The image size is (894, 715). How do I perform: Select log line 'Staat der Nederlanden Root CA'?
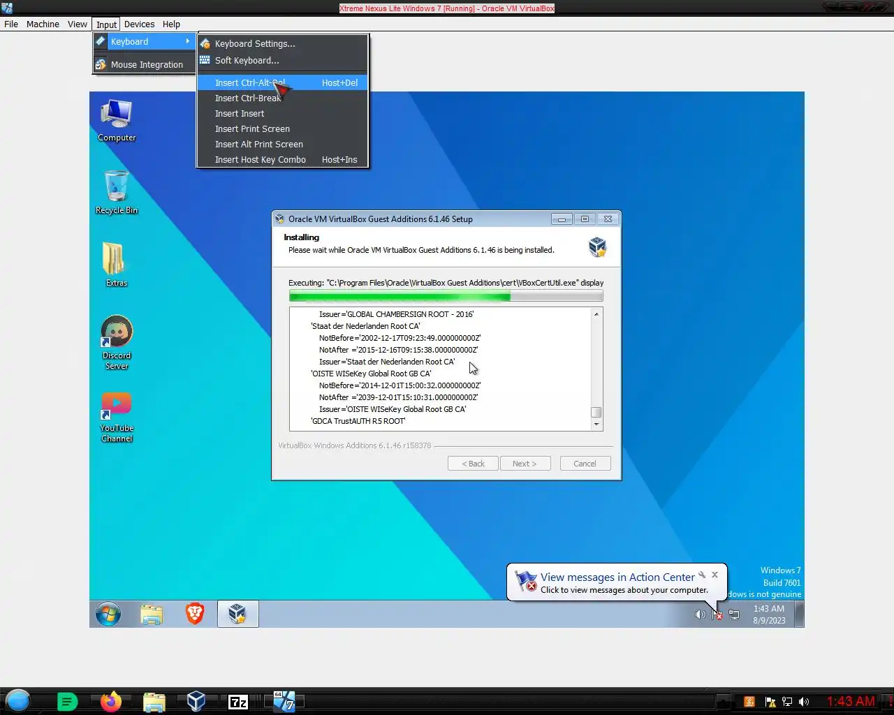365,326
